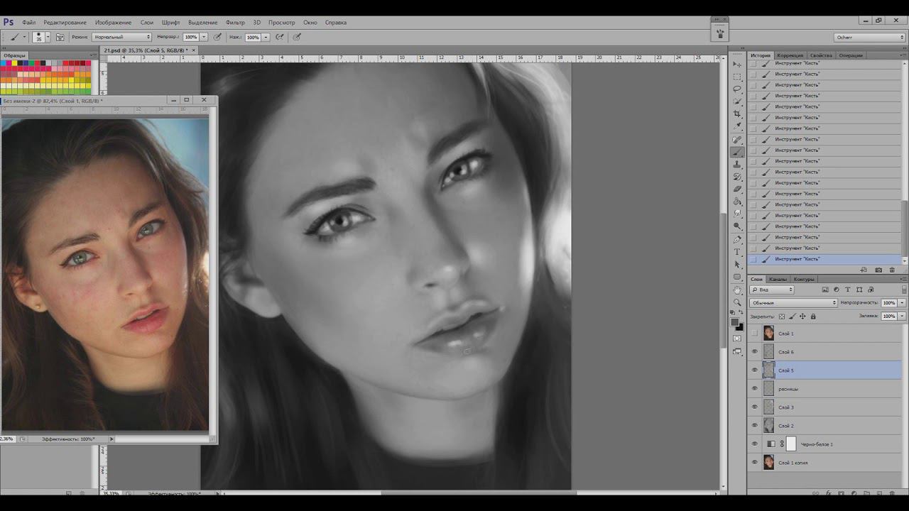Viewport: 909px width, 511px height.
Task: Open the workspace switcher dropdown
Action: pyautogui.click(x=870, y=38)
